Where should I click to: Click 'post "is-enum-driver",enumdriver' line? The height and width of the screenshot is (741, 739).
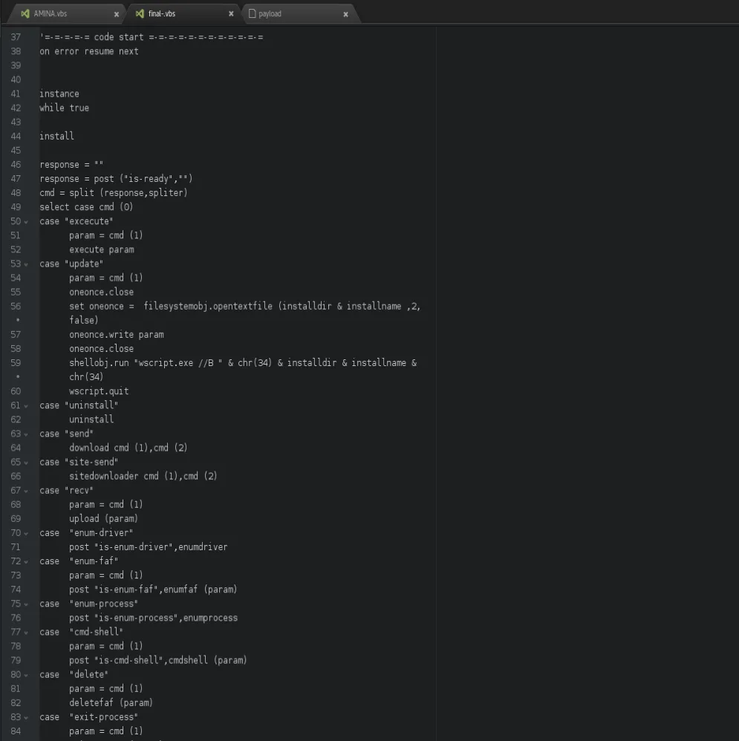click(x=148, y=547)
